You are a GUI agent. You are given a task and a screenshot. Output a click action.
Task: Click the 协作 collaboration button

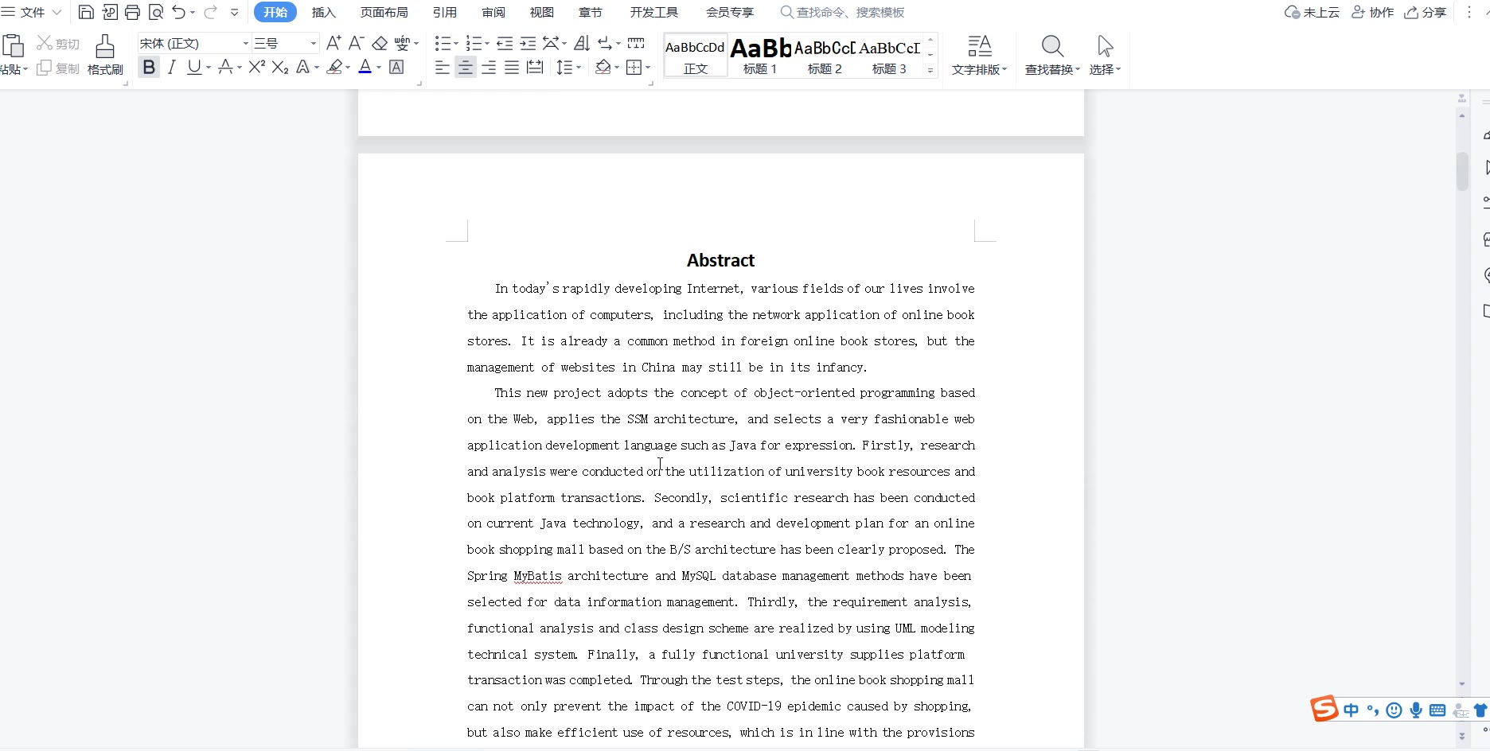point(1373,12)
